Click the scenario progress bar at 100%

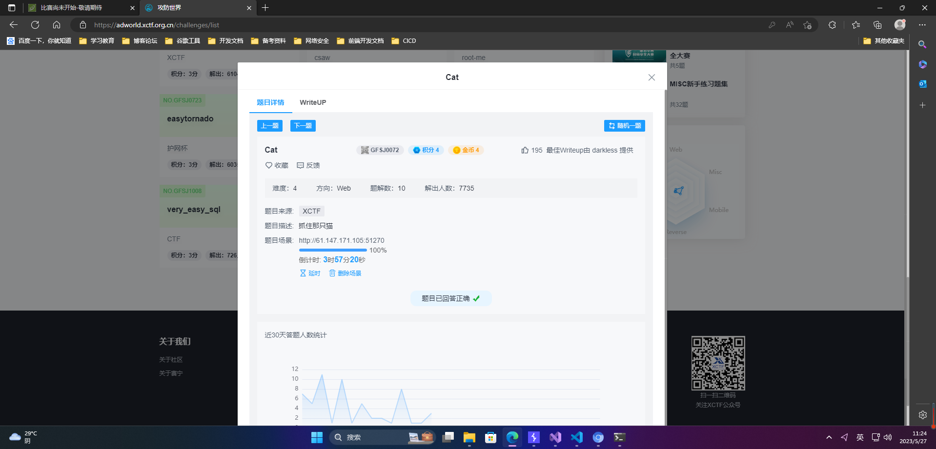pos(333,250)
